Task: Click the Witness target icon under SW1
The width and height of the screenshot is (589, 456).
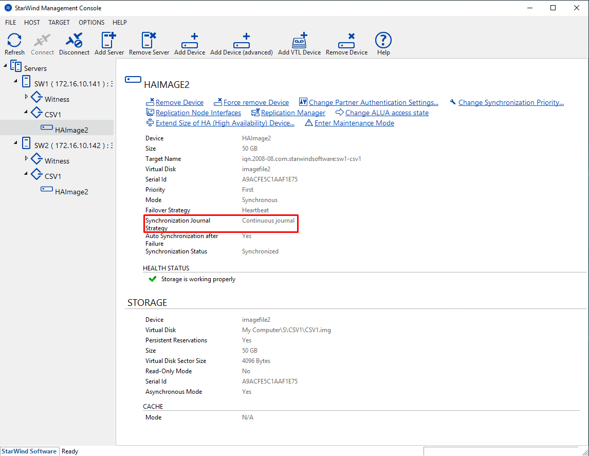Action: (37, 97)
